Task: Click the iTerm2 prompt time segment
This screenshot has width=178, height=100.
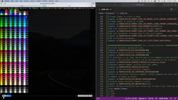Action: click(85, 96)
